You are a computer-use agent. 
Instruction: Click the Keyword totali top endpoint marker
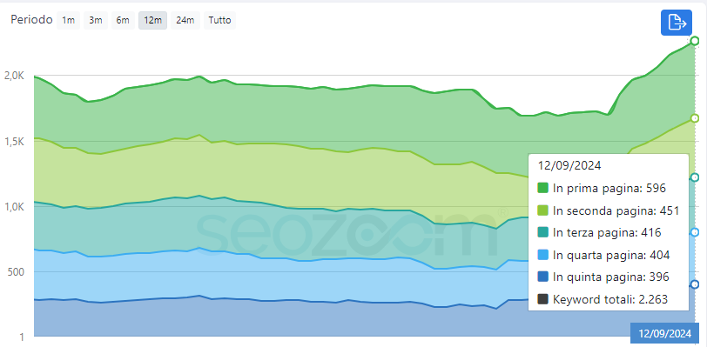695,42
